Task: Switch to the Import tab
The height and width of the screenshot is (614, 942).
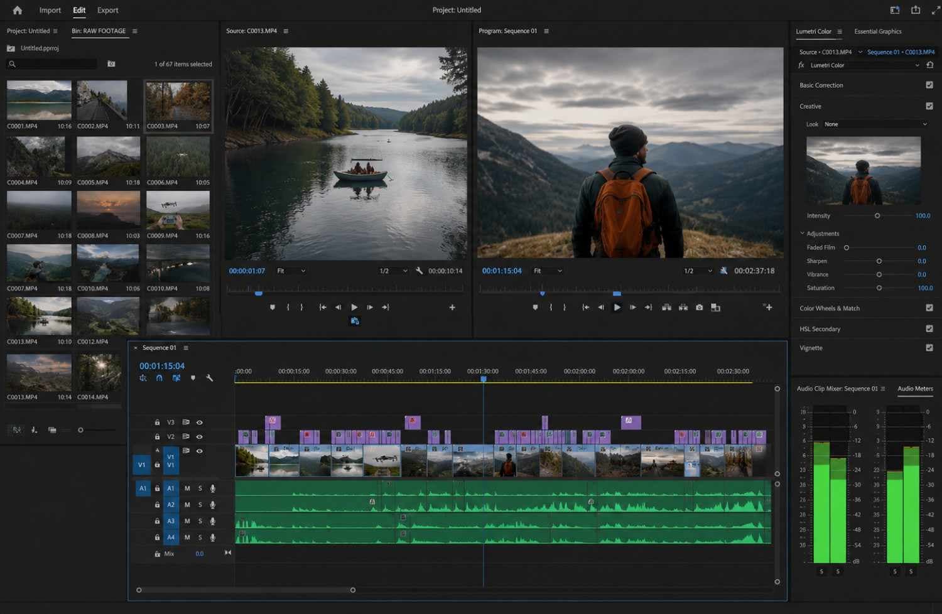Action: 50,10
